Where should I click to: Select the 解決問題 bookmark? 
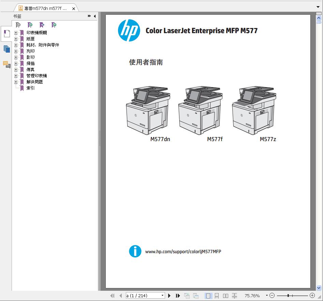tap(34, 82)
